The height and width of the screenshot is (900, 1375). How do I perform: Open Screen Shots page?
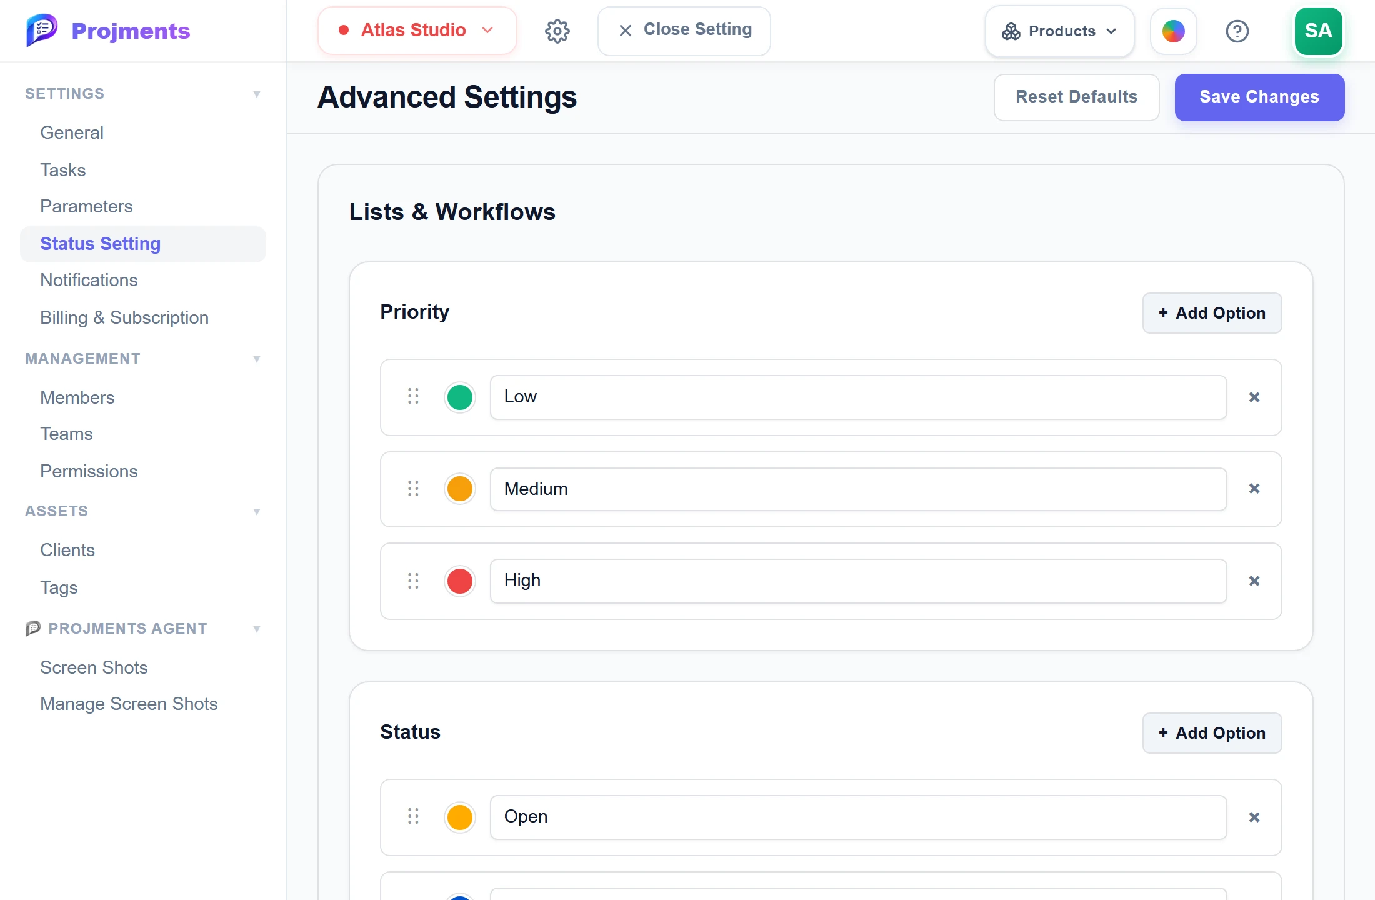point(143,667)
